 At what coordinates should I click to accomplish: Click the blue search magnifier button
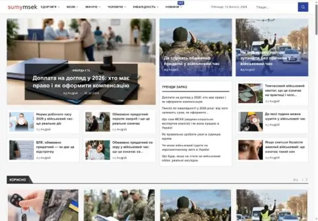303,7
